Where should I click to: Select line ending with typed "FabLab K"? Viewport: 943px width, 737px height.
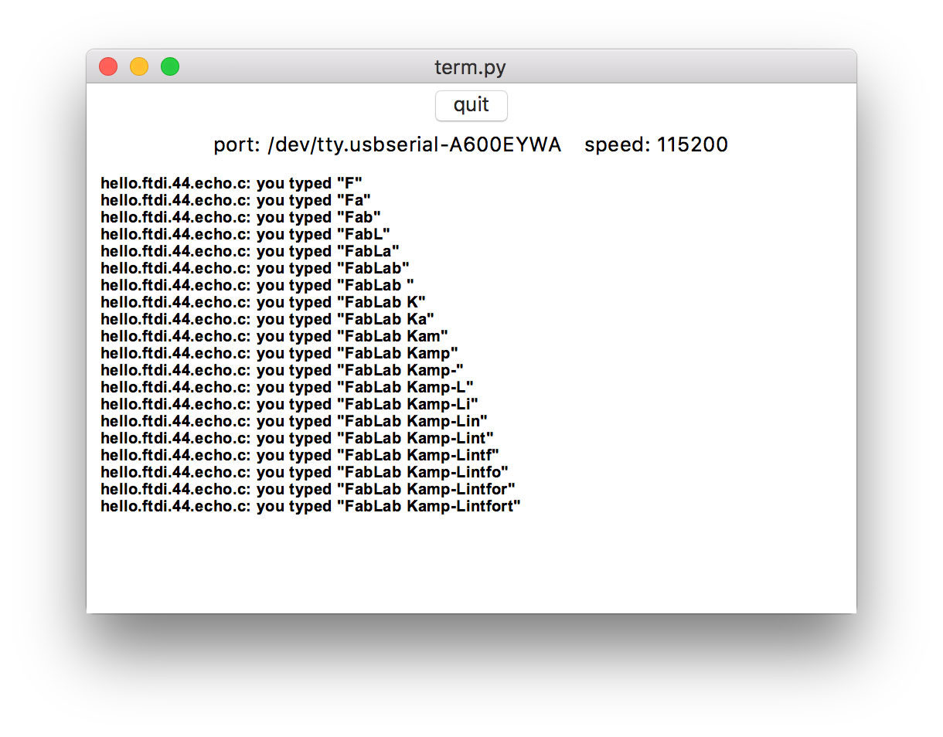click(263, 303)
